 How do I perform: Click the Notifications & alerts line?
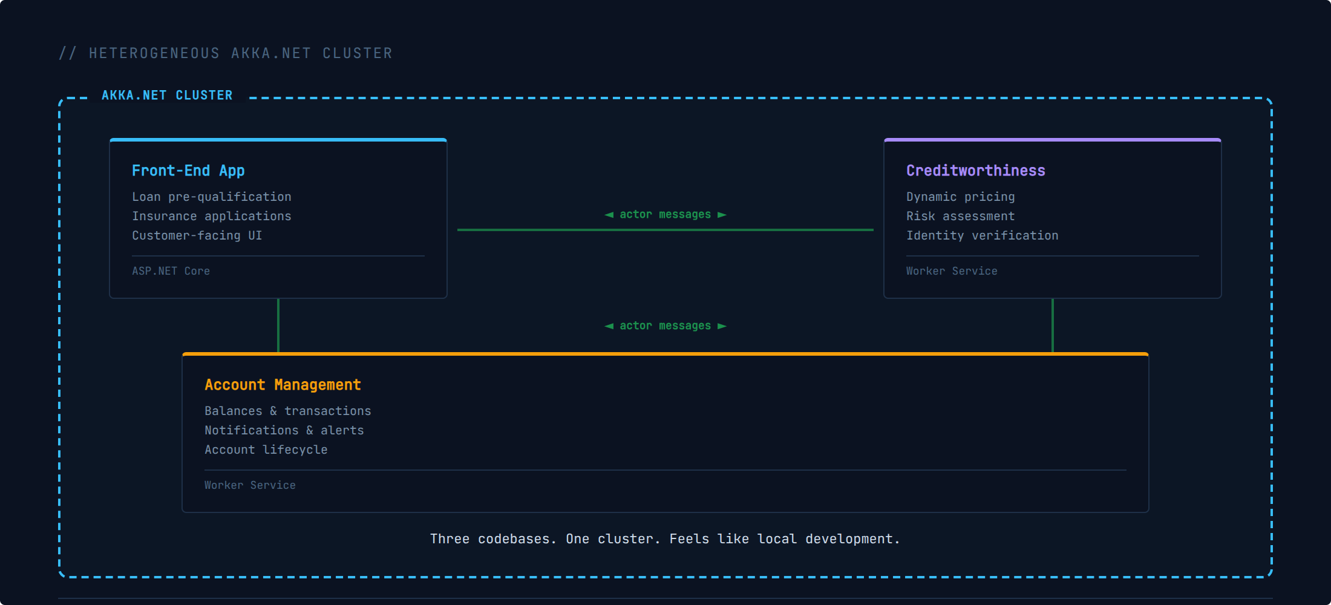tap(284, 430)
